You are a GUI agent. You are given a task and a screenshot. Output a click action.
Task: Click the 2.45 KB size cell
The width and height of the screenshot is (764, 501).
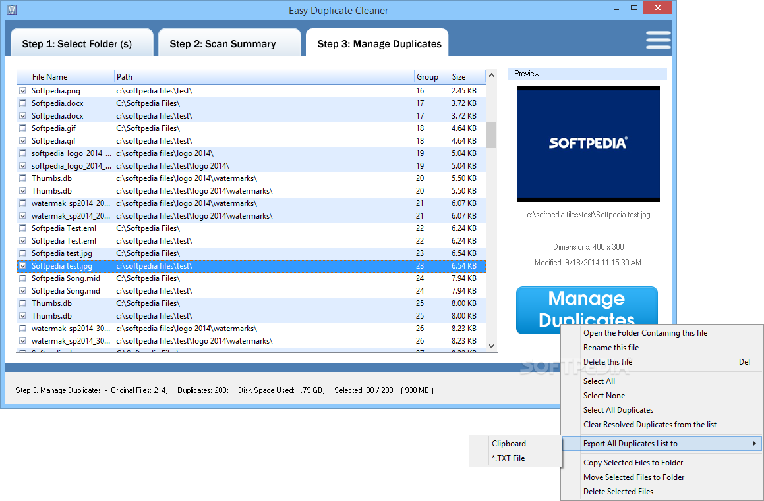464,90
